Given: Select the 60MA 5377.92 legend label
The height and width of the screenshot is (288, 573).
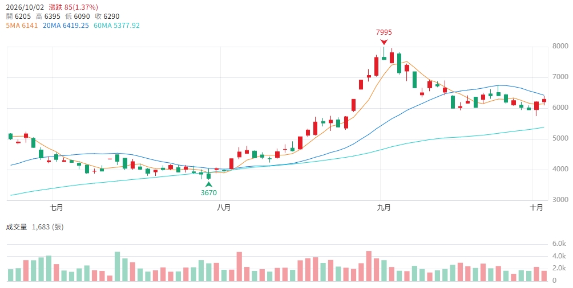Looking at the screenshot, I should click(116, 26).
